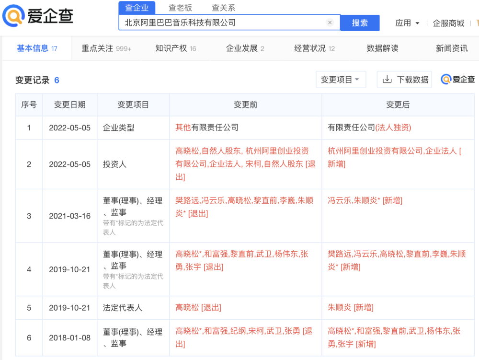Click the 变更后 column header
The height and width of the screenshot is (360, 479).
pyautogui.click(x=398, y=105)
